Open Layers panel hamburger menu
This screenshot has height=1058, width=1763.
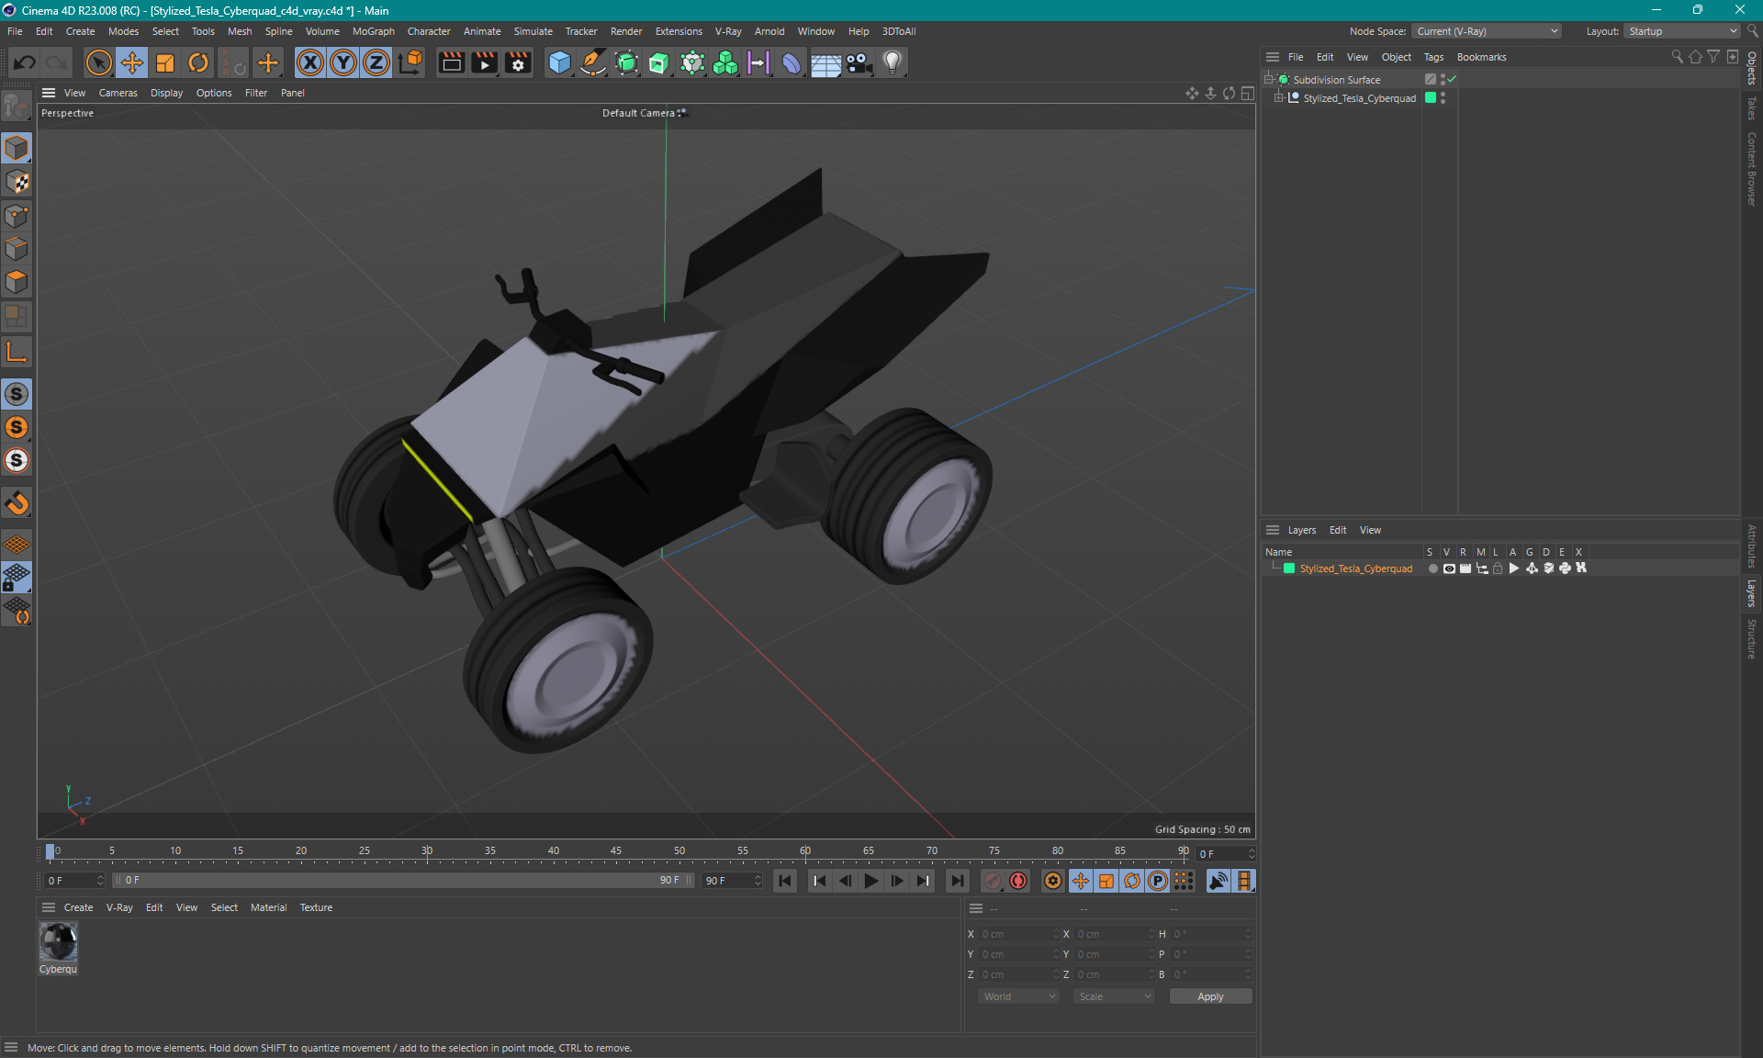pyautogui.click(x=1273, y=530)
